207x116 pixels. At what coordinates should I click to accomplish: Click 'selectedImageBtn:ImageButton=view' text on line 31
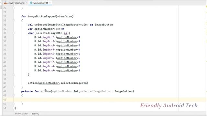(61, 25)
